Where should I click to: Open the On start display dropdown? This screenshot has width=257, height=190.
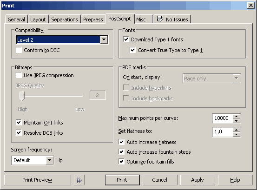[x=237, y=79]
